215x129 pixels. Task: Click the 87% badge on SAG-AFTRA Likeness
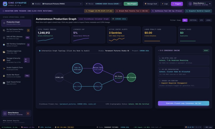coord(27,38)
